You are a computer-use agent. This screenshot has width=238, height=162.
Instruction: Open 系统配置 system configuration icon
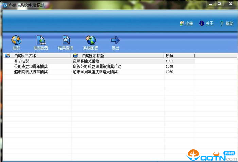click(x=90, y=41)
